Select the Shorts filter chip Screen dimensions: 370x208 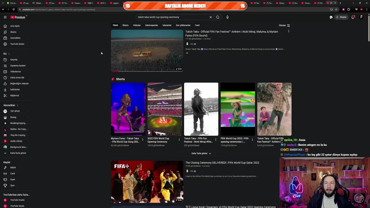point(125,25)
